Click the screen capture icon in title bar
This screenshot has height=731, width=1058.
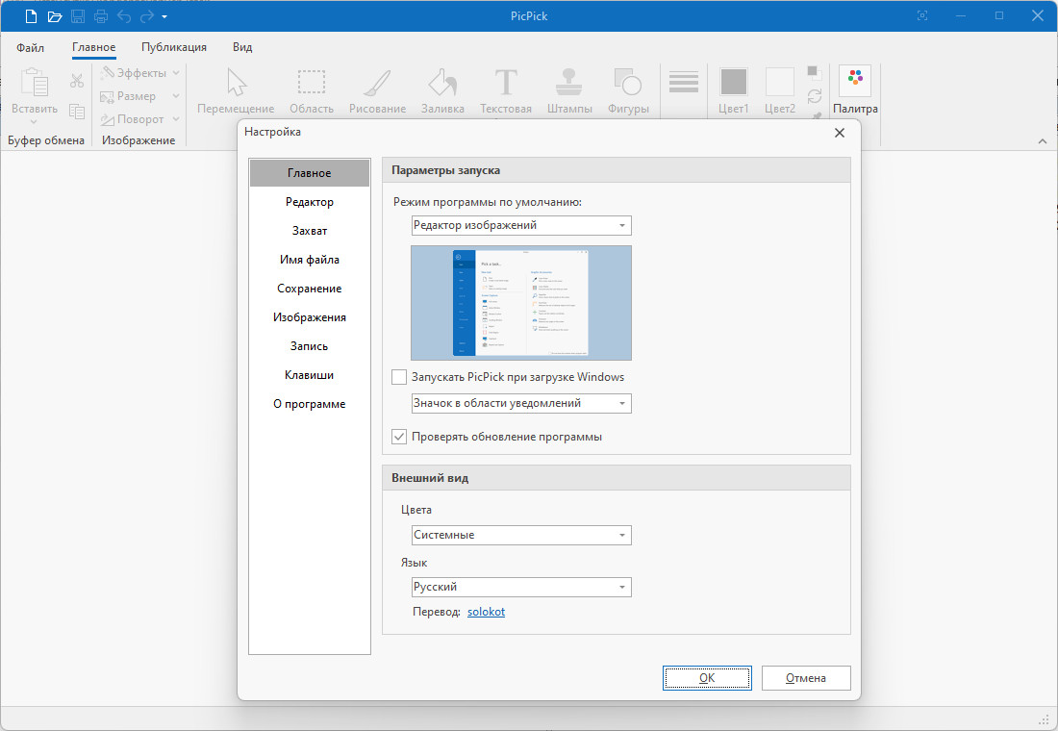click(x=922, y=15)
